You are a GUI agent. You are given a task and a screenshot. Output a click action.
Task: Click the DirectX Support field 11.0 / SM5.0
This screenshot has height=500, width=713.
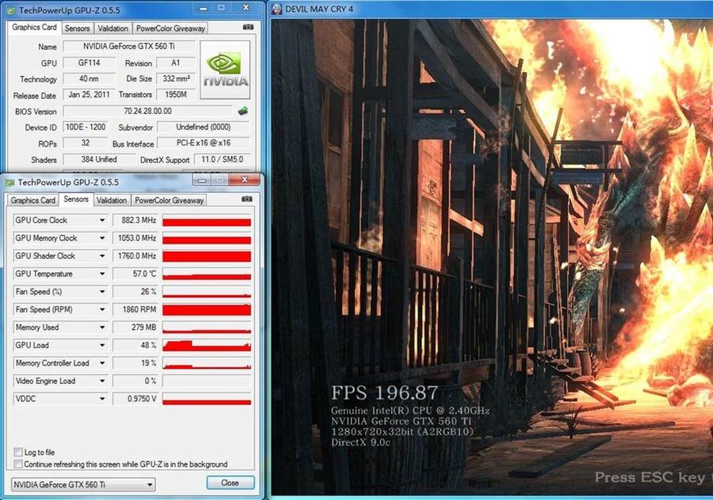222,160
